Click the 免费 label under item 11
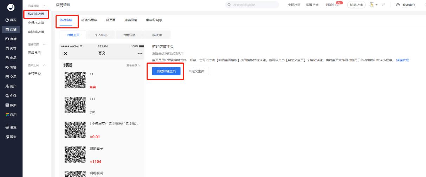The image size is (426, 177). [92, 87]
